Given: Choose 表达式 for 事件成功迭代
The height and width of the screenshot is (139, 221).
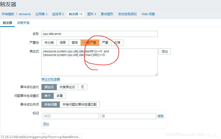Looking at the screenshot, I should (x=49, y=87).
